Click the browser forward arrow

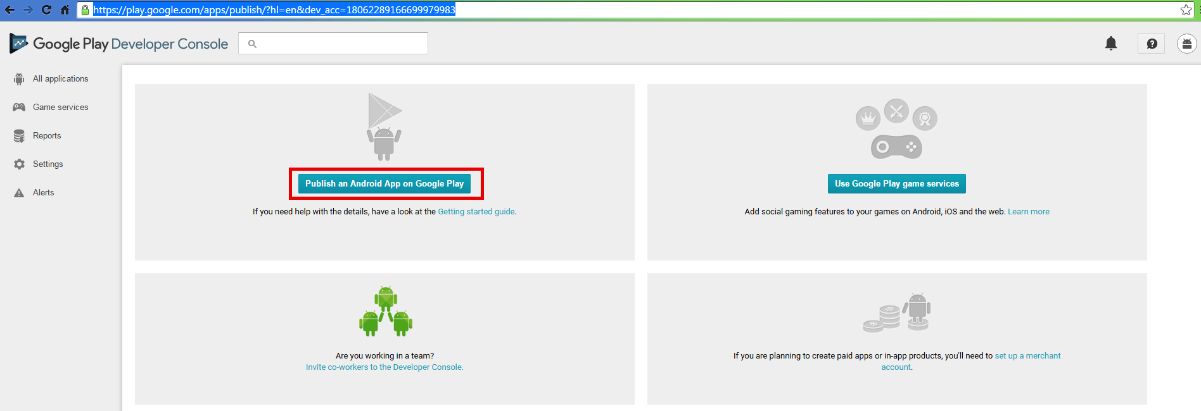pos(28,9)
